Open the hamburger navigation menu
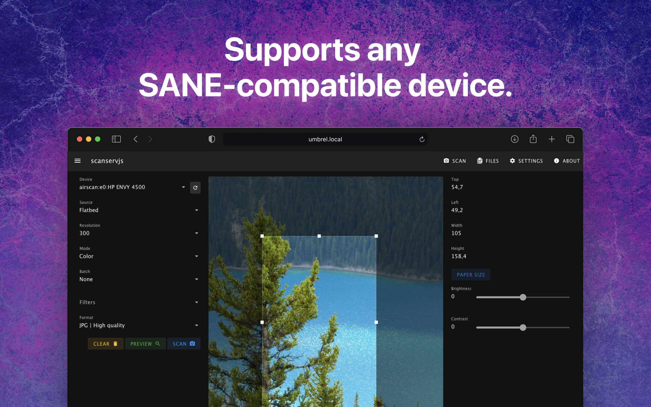 point(78,161)
